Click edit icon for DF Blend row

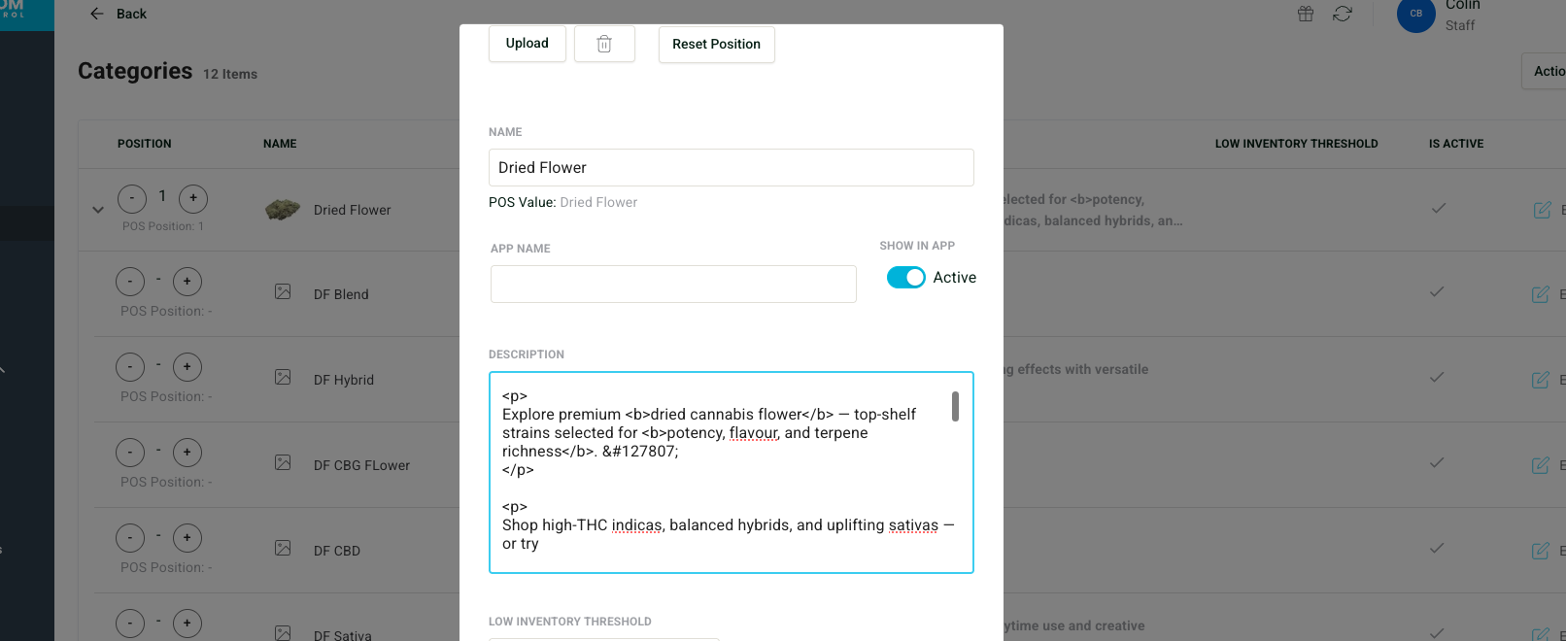click(1541, 294)
